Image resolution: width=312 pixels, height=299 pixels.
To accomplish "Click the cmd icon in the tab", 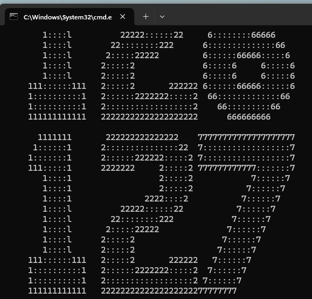I will [x=13, y=17].
